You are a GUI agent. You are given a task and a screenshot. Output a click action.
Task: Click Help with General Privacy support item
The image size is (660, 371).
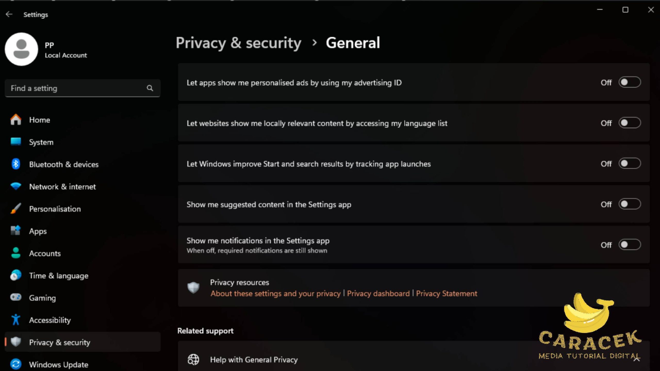(x=253, y=359)
